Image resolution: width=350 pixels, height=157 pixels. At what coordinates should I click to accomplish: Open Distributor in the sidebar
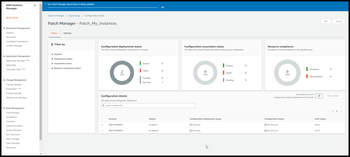pos(11,148)
